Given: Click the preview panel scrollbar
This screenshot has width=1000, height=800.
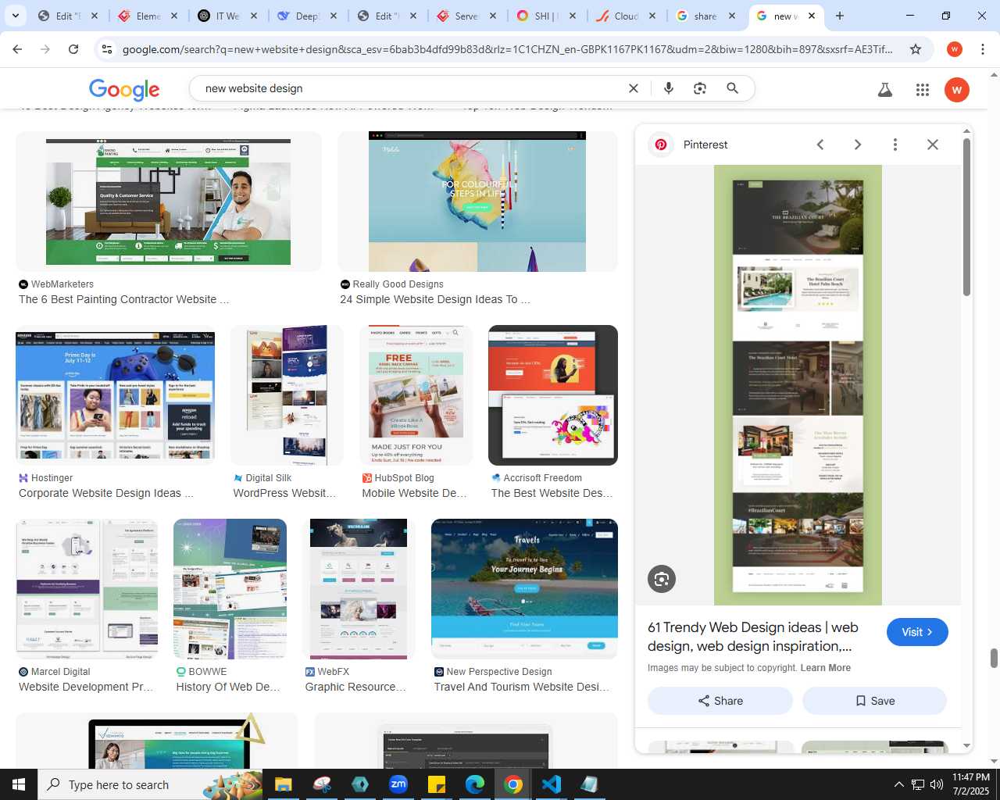Looking at the screenshot, I should 966,217.
